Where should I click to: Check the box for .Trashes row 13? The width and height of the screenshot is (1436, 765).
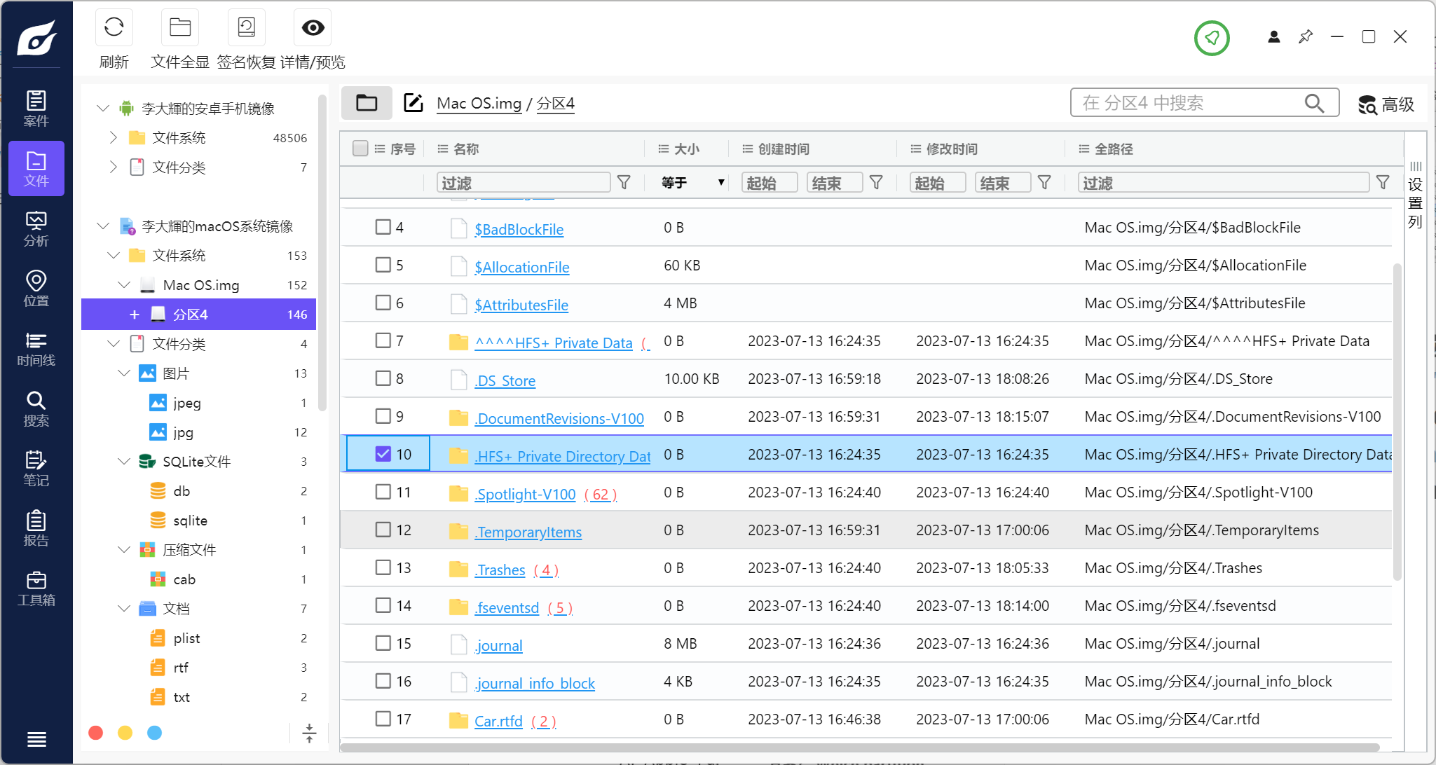pyautogui.click(x=383, y=567)
